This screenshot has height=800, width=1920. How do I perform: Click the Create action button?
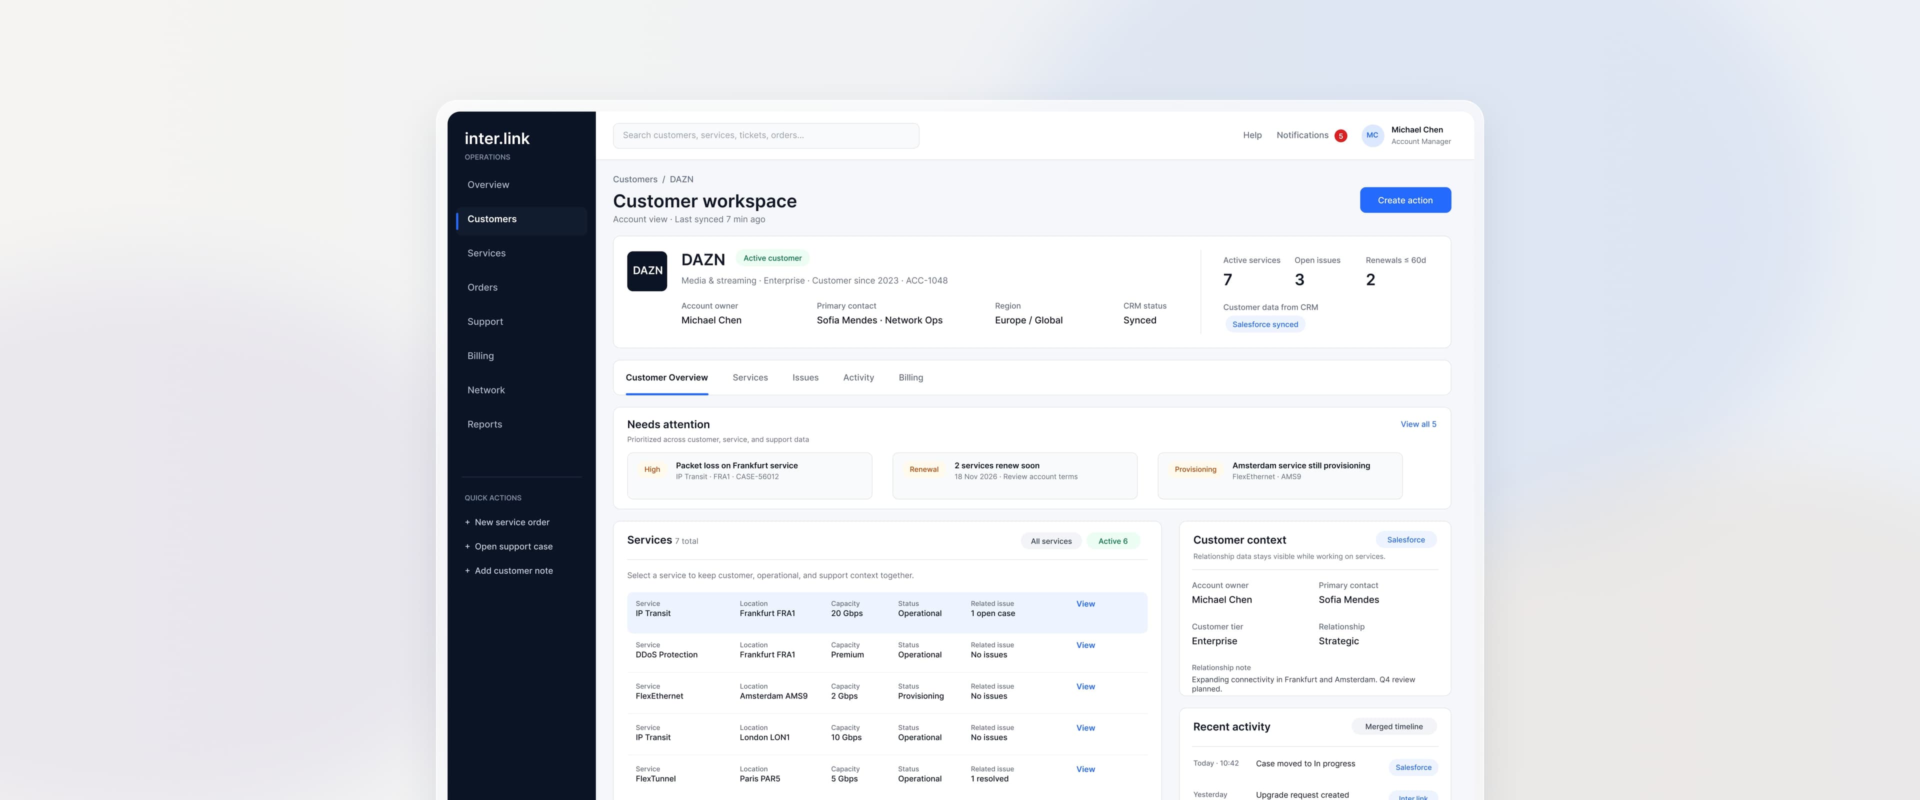coord(1405,200)
